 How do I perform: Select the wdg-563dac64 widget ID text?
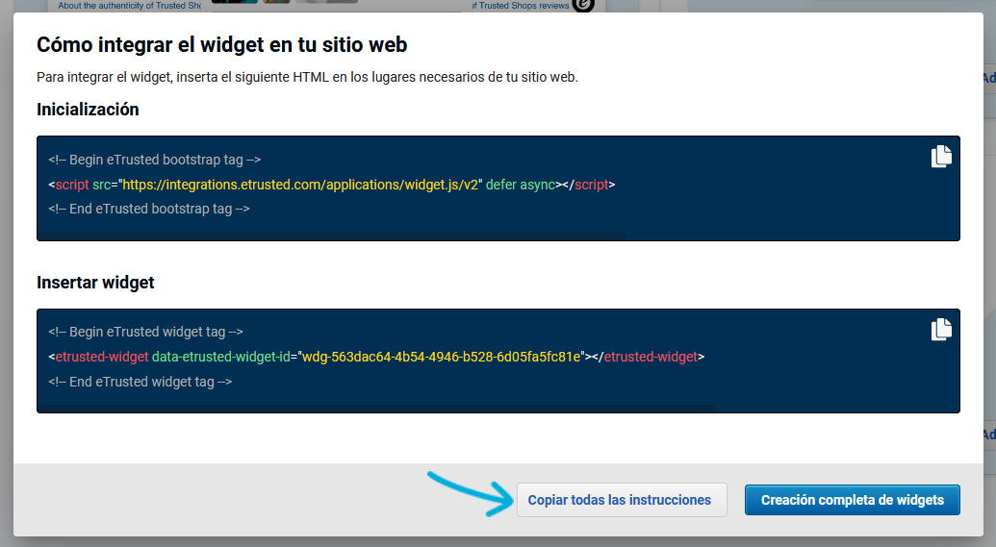coord(443,357)
